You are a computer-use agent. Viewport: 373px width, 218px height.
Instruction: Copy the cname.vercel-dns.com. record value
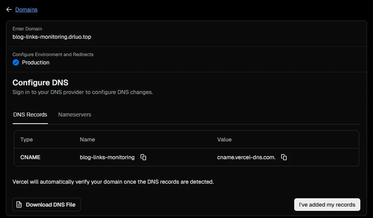point(284,157)
